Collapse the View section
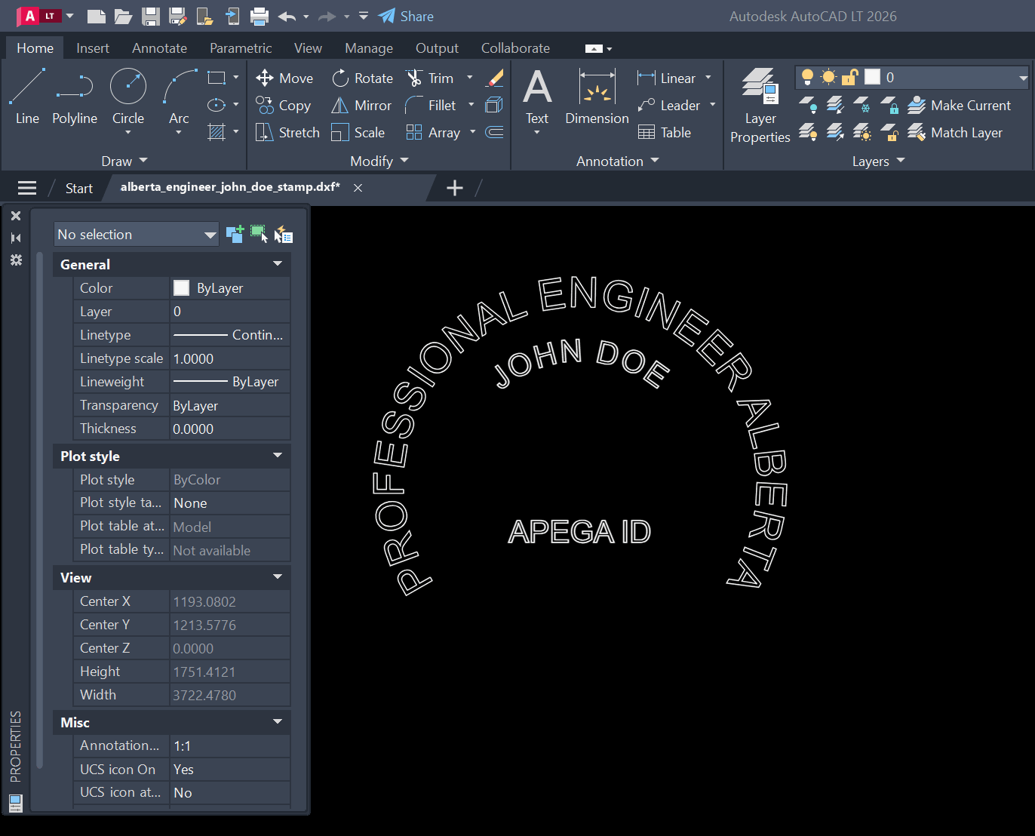The height and width of the screenshot is (836, 1035). pyautogui.click(x=278, y=577)
